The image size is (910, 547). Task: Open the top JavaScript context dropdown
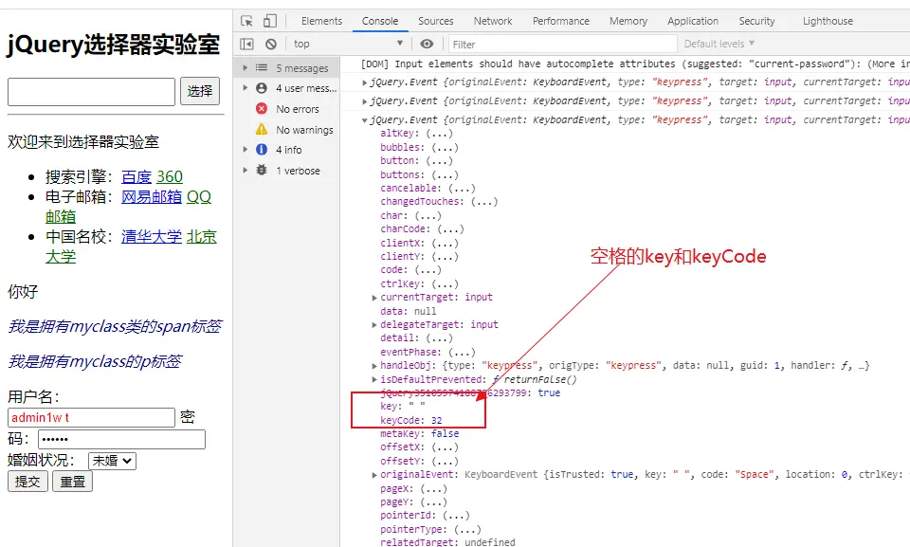click(x=347, y=44)
